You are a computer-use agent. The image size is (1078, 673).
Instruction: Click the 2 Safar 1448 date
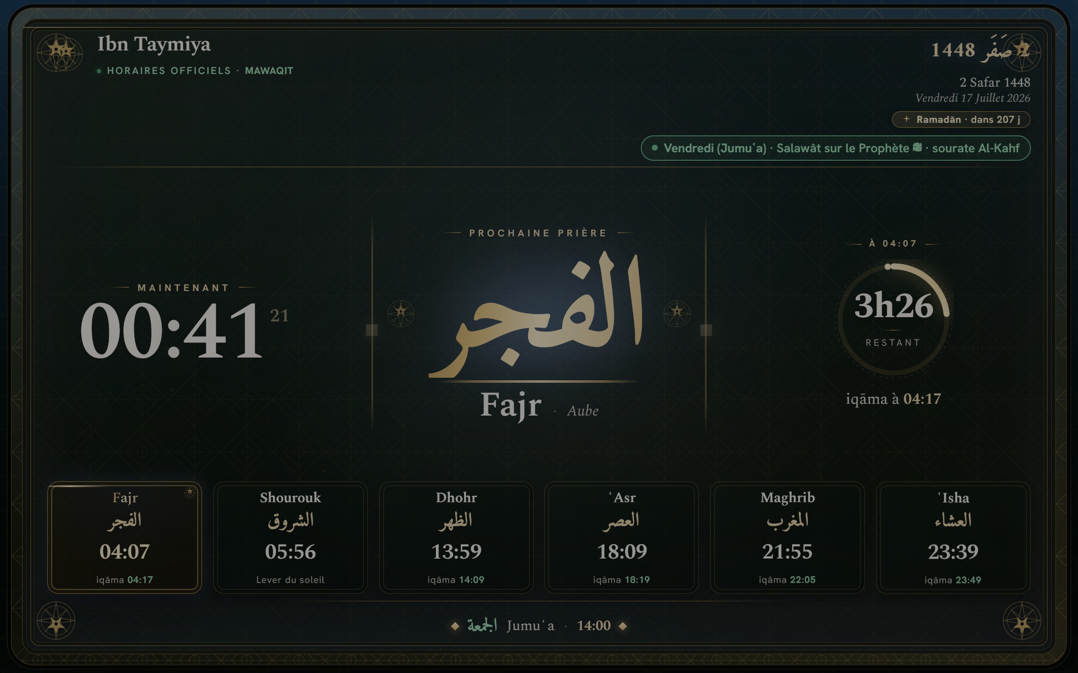pyautogui.click(x=994, y=82)
